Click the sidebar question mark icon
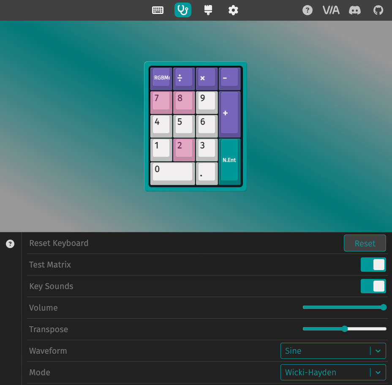The height and width of the screenshot is (385, 392). point(10,244)
